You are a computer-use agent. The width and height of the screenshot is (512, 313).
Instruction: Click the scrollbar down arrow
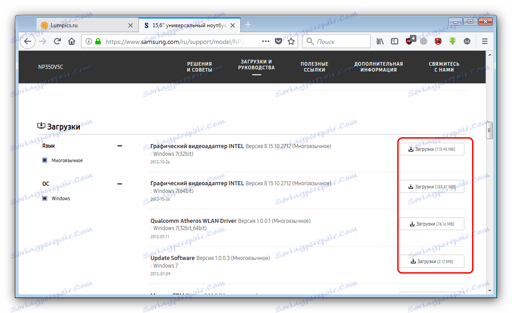(489, 290)
